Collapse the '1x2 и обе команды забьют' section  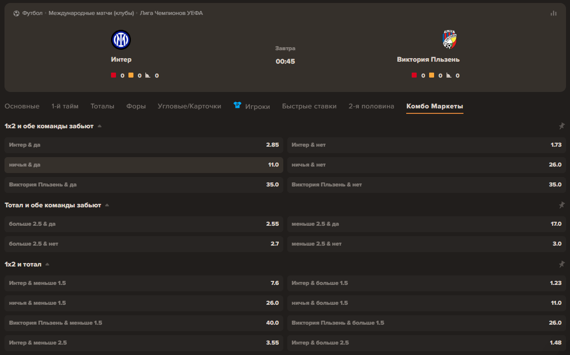tap(100, 126)
